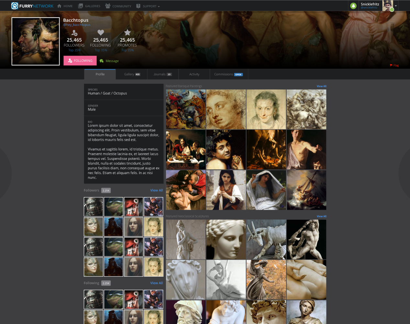Select the gender value Male

pos(92,110)
